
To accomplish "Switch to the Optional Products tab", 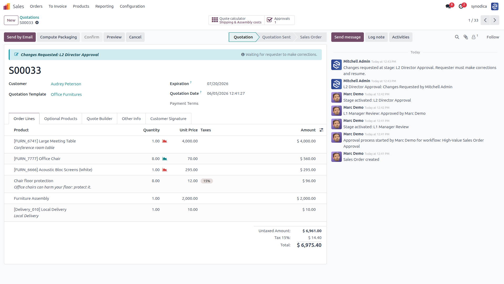I will tap(61, 119).
